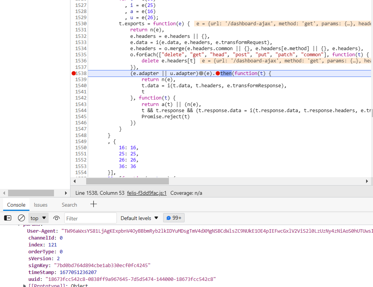The image size is (373, 287).
Task: Click the code editor horizontal scrollbar thumb
Action: 128,181
